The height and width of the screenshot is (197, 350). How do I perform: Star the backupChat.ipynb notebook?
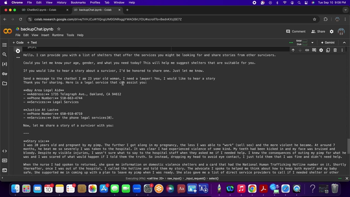tap(59, 29)
